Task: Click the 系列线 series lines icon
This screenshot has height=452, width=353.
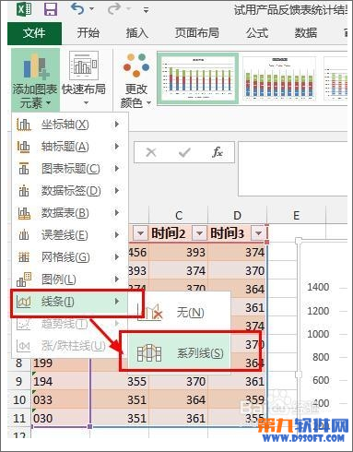Action: tap(149, 353)
